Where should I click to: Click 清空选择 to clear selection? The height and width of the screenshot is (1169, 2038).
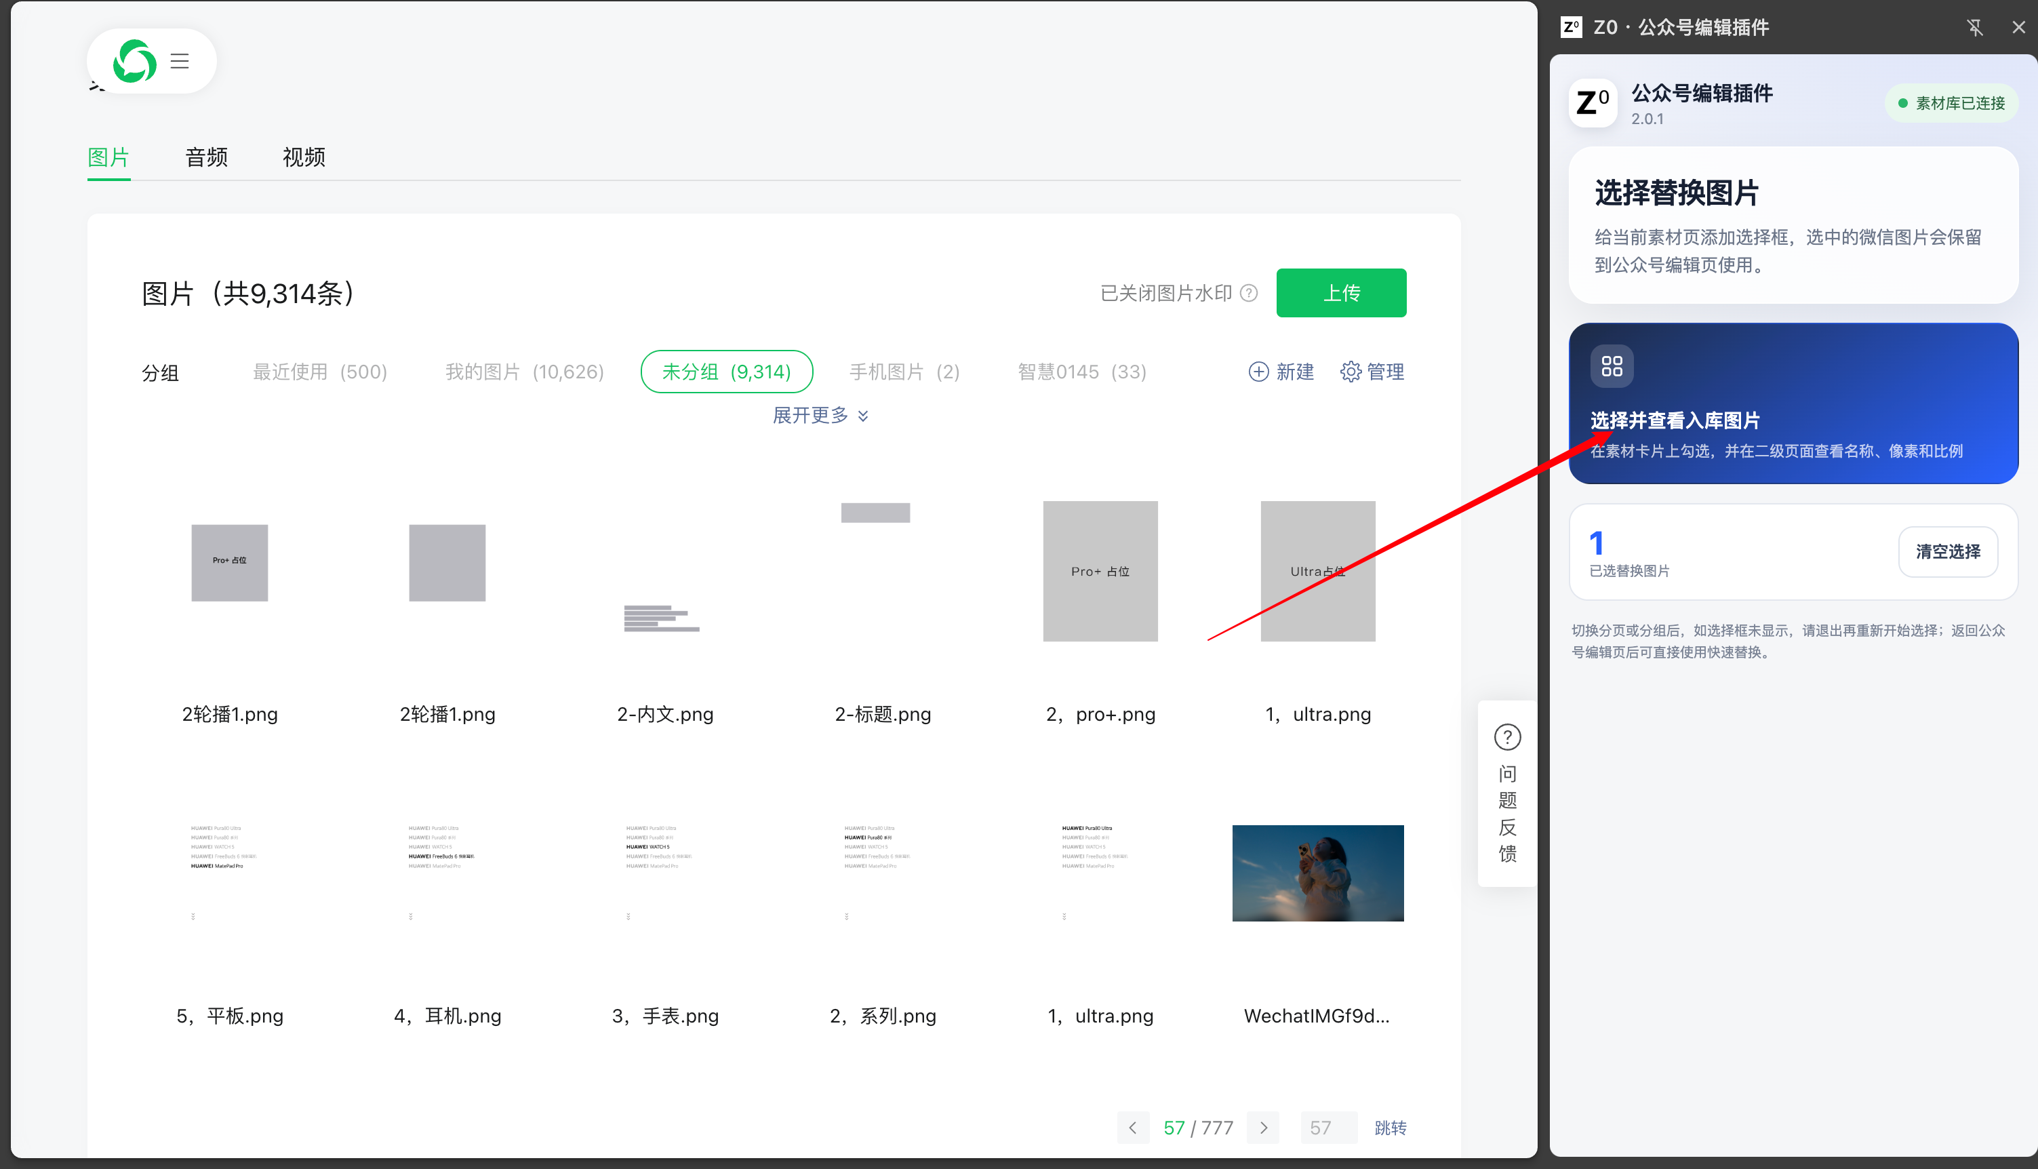tap(1948, 551)
